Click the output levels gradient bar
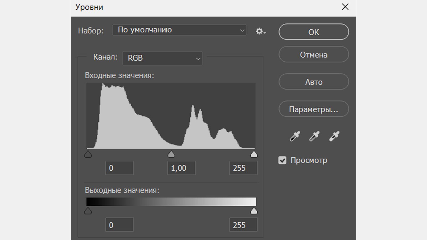This screenshot has width=427, height=240. pos(171,201)
